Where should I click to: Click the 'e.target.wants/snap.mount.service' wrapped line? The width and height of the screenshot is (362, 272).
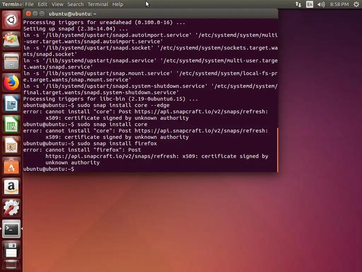[77, 80]
